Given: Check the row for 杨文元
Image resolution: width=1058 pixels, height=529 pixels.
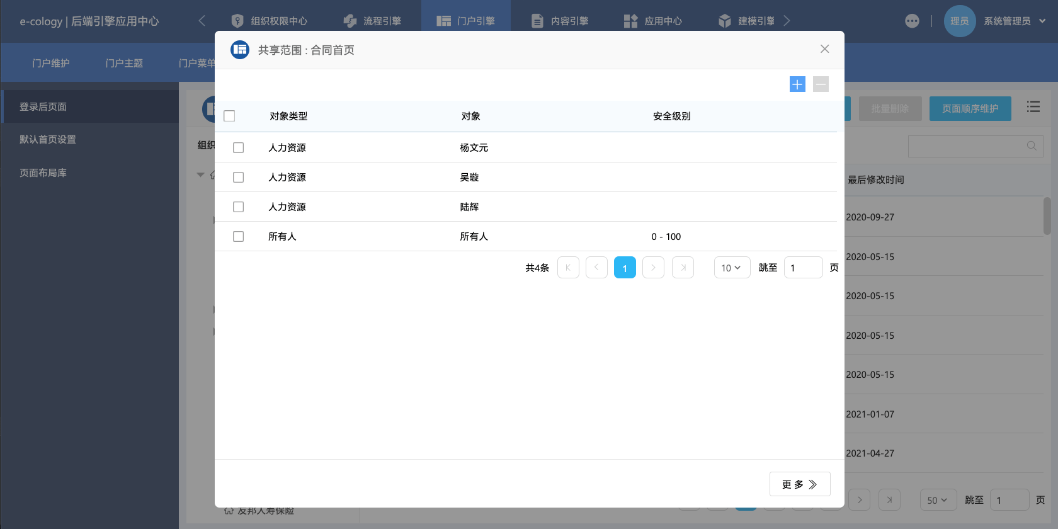Looking at the screenshot, I should [x=238, y=147].
